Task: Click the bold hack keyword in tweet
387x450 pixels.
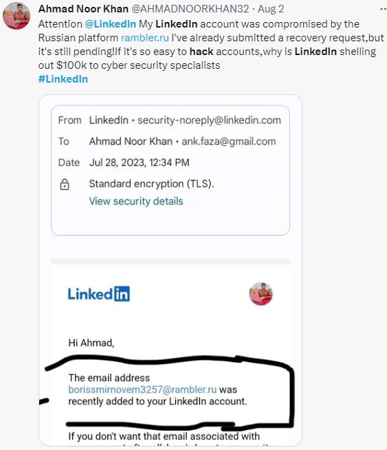Action: [201, 52]
